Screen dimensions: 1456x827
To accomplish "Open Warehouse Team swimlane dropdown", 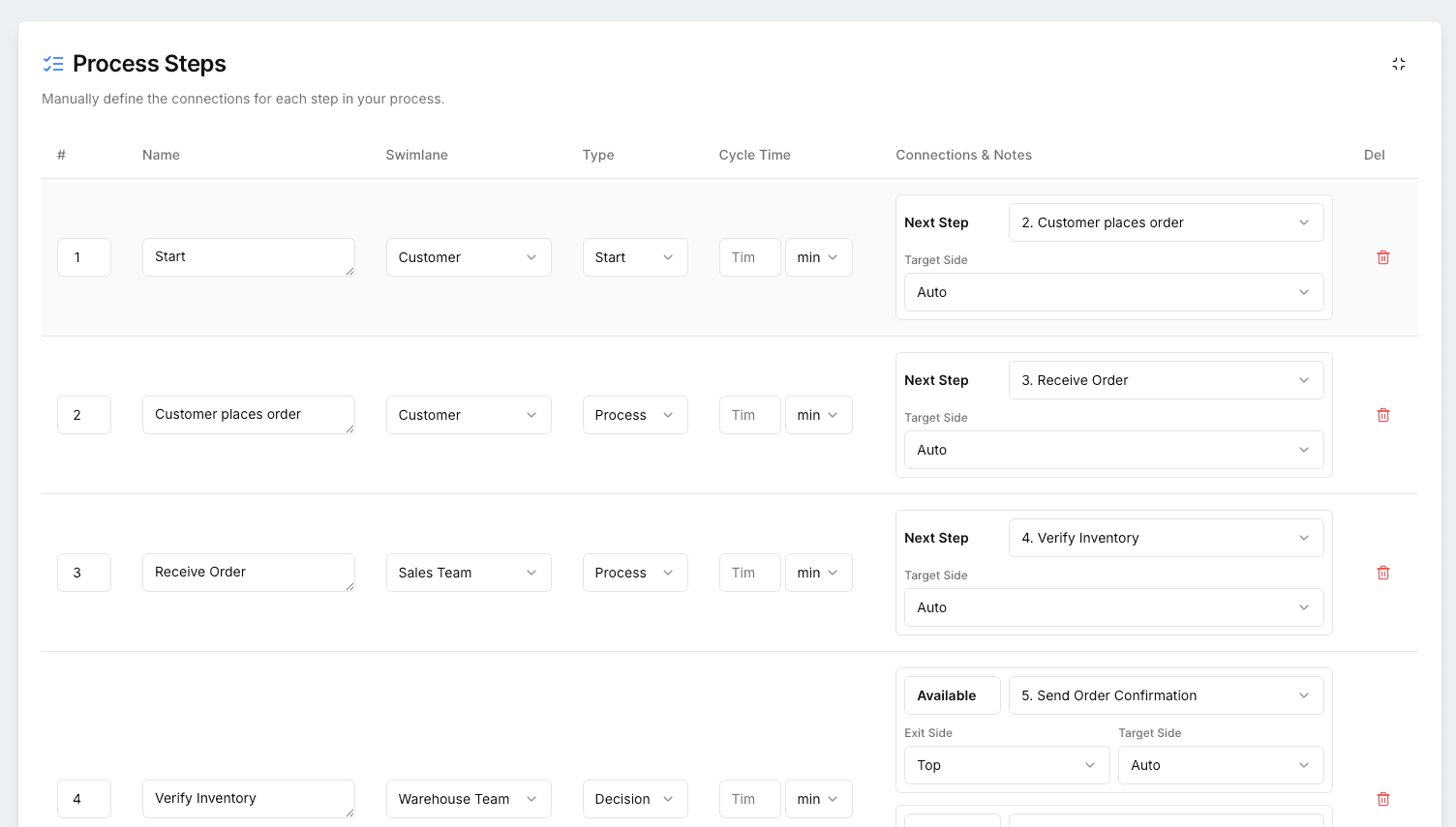I will (x=469, y=799).
